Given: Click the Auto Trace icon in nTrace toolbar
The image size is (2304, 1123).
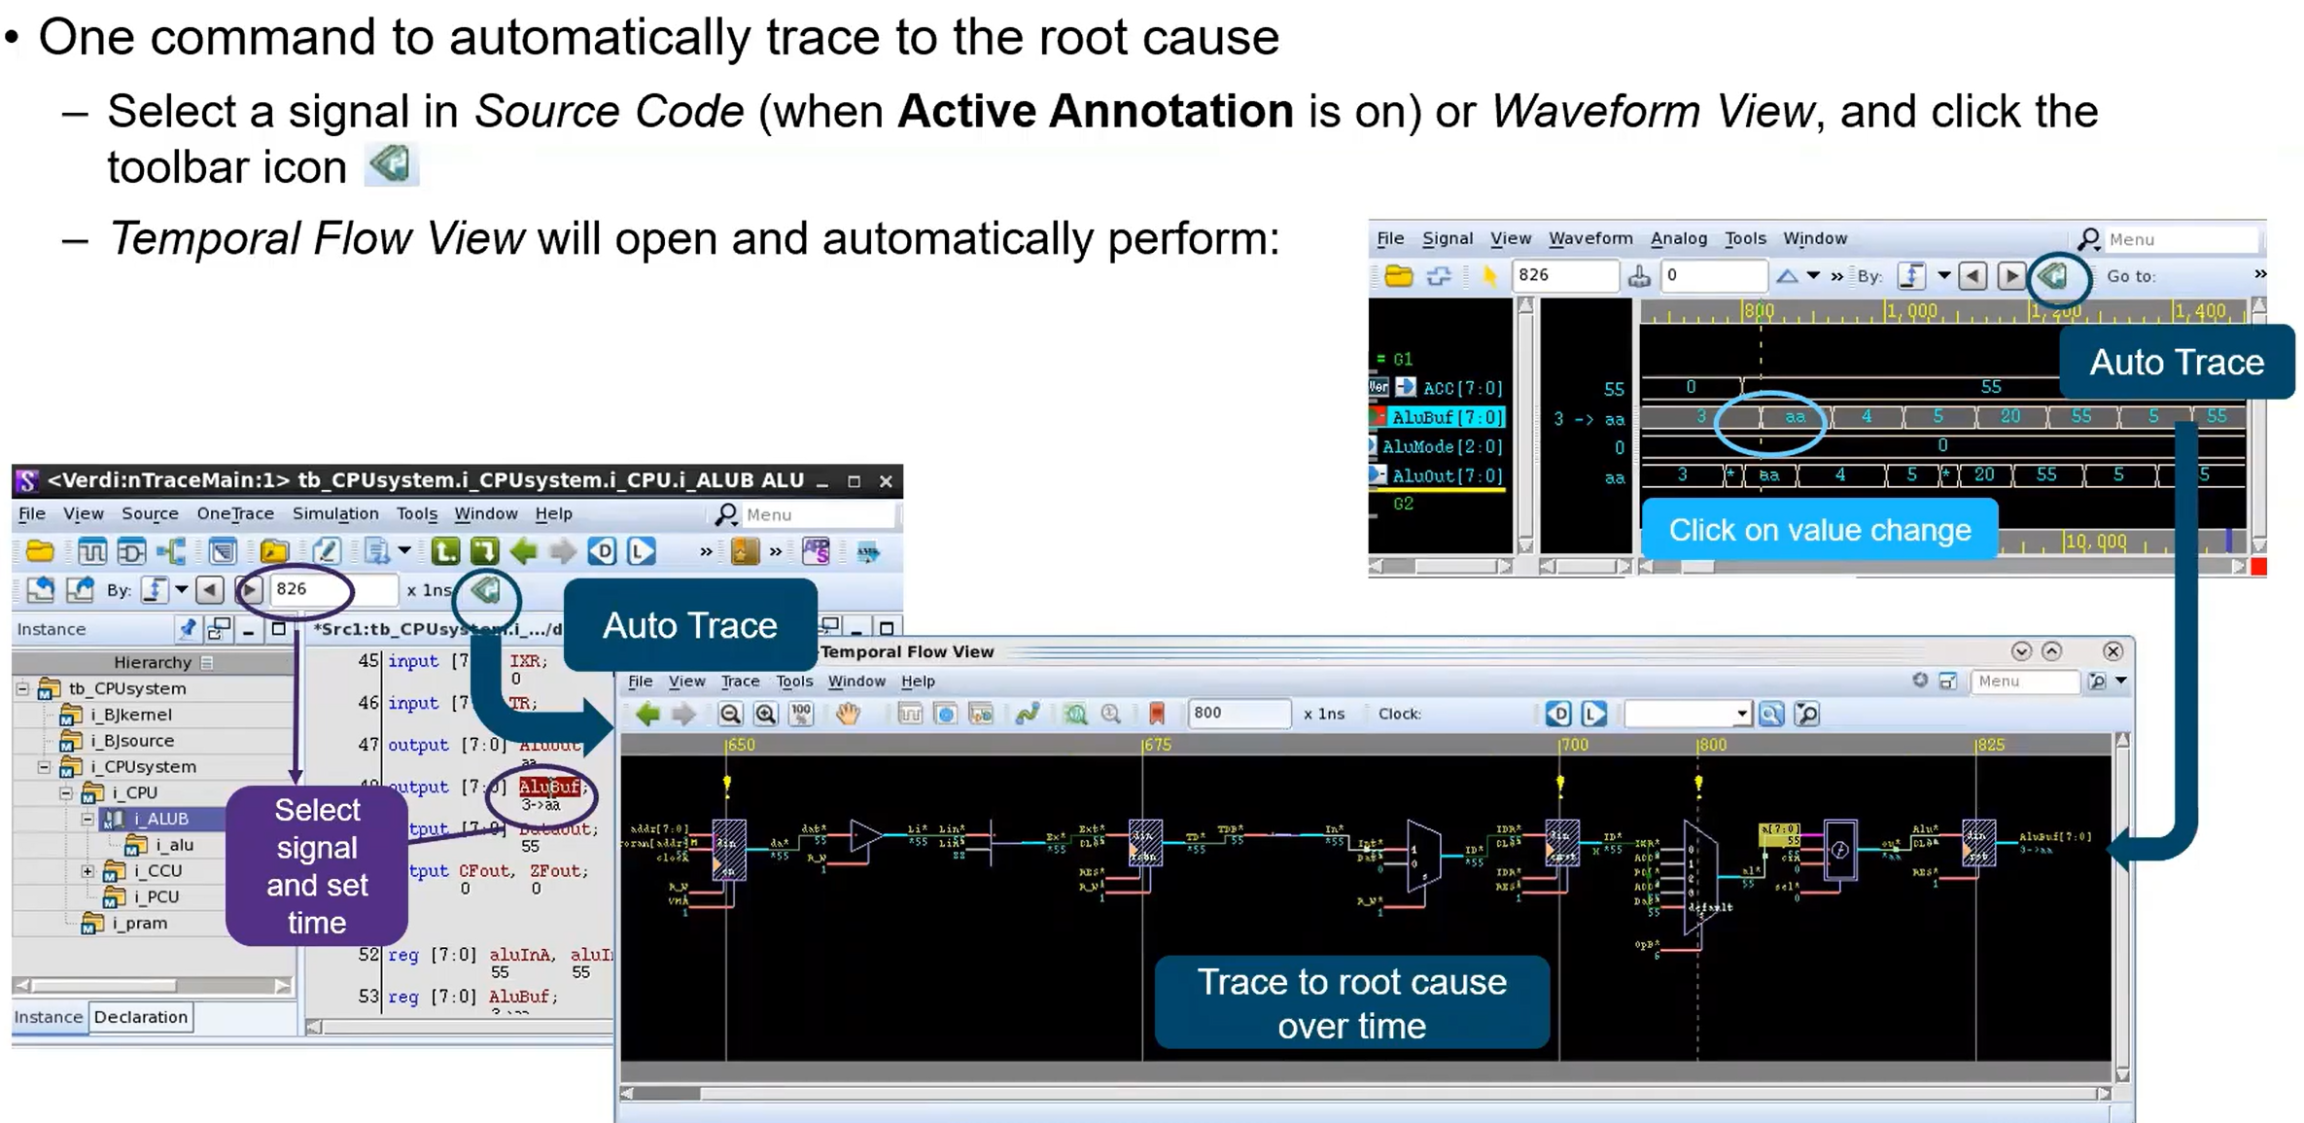Looking at the screenshot, I should point(486,590).
